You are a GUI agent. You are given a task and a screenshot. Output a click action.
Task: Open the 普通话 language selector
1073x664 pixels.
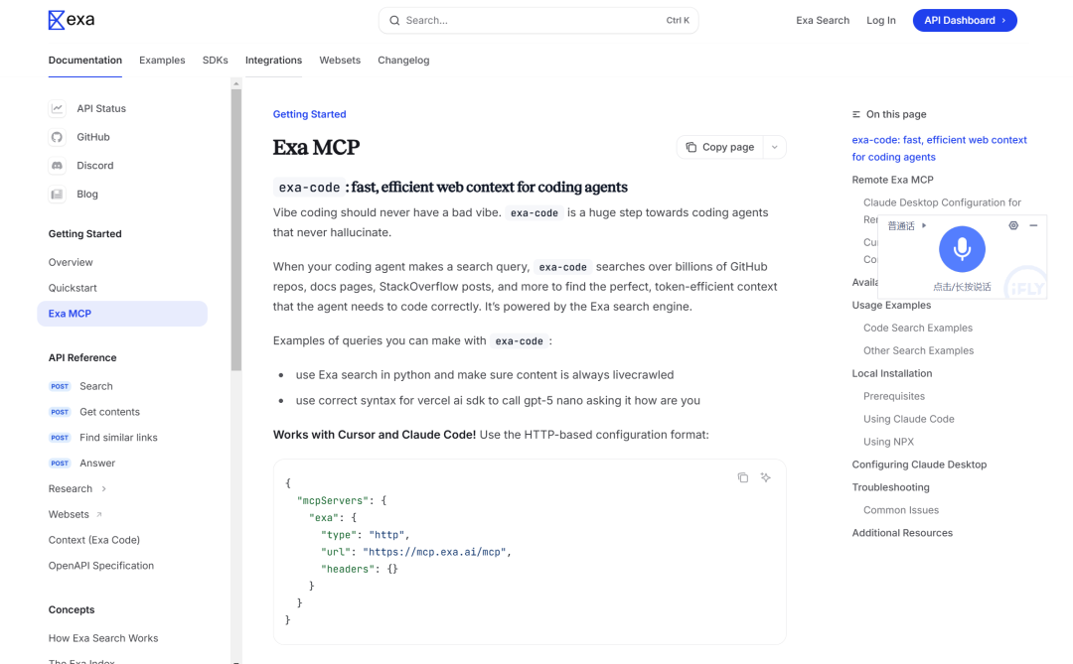(x=906, y=225)
